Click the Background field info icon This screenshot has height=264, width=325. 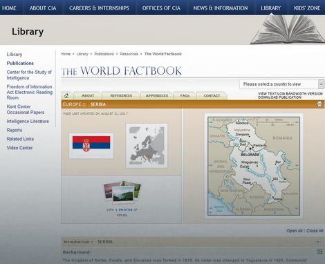coord(319,252)
